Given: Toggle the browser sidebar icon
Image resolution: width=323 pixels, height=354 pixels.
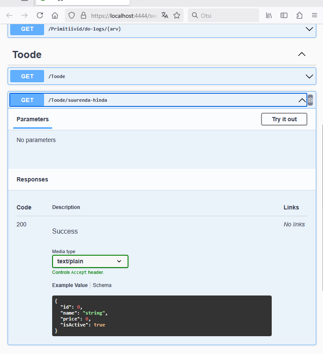Looking at the screenshot, I should click(x=284, y=16).
